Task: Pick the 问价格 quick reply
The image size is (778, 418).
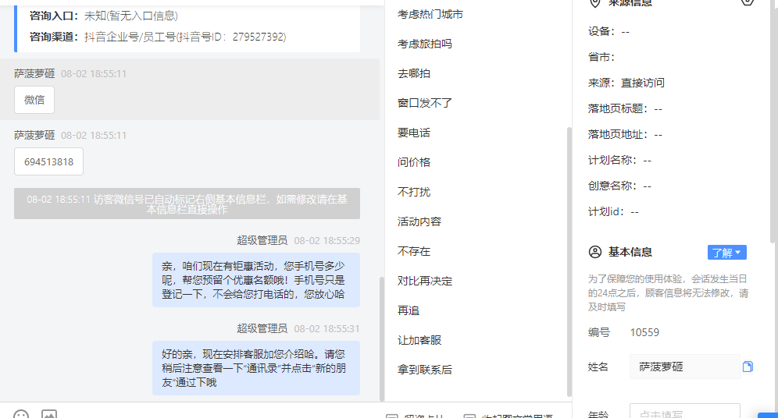Action: [x=414, y=162]
